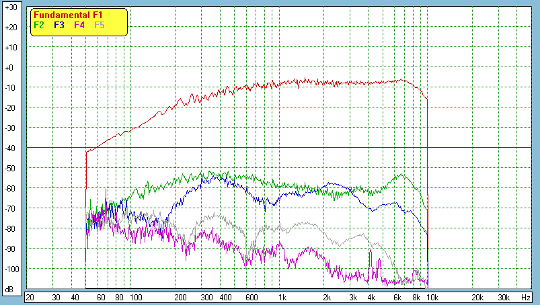The width and height of the screenshot is (540, 305).
Task: Click the -40 label on the dB axis
Action: coord(10,148)
